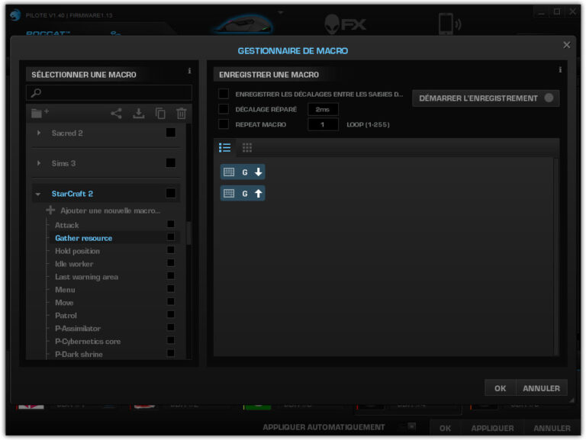The image size is (586, 440).
Task: Delete macro with trash icon
Action: pyautogui.click(x=182, y=113)
